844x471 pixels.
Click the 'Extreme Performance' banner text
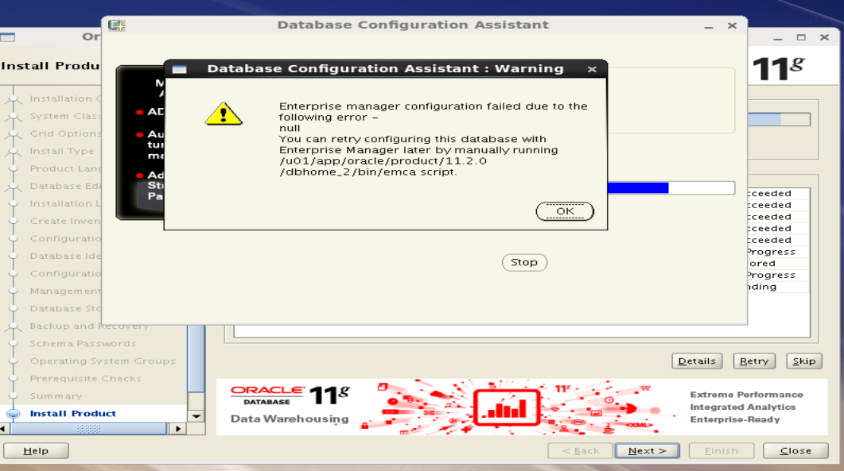coord(747,395)
